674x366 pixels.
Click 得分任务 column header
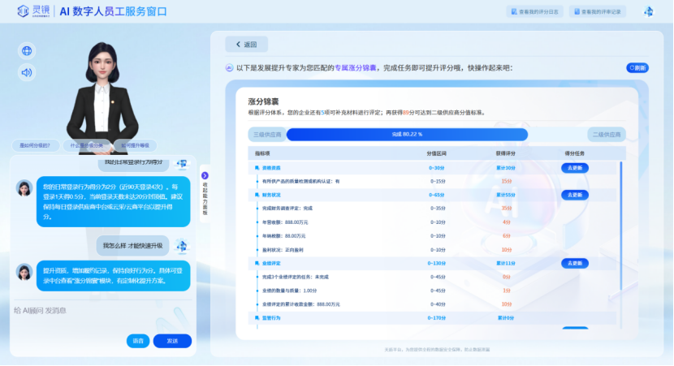(x=575, y=153)
